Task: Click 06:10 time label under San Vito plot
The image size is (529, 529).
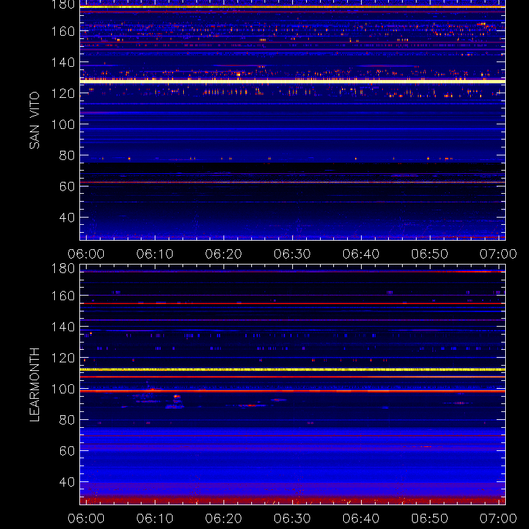Action: [x=155, y=254]
